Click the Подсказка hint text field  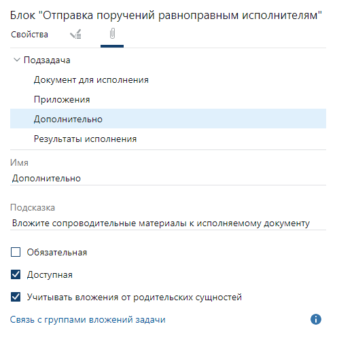pos(168,223)
